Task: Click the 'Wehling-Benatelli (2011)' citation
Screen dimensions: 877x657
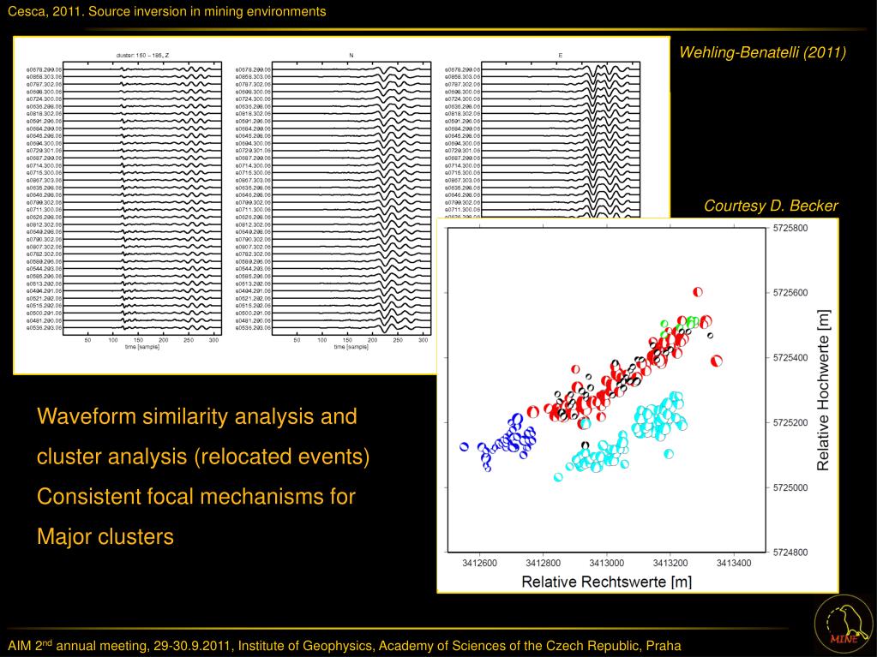Action: point(762,52)
